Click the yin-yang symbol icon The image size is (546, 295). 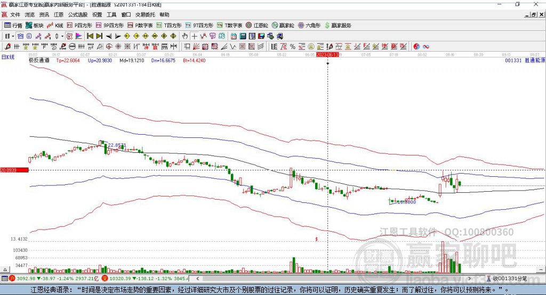416,47
